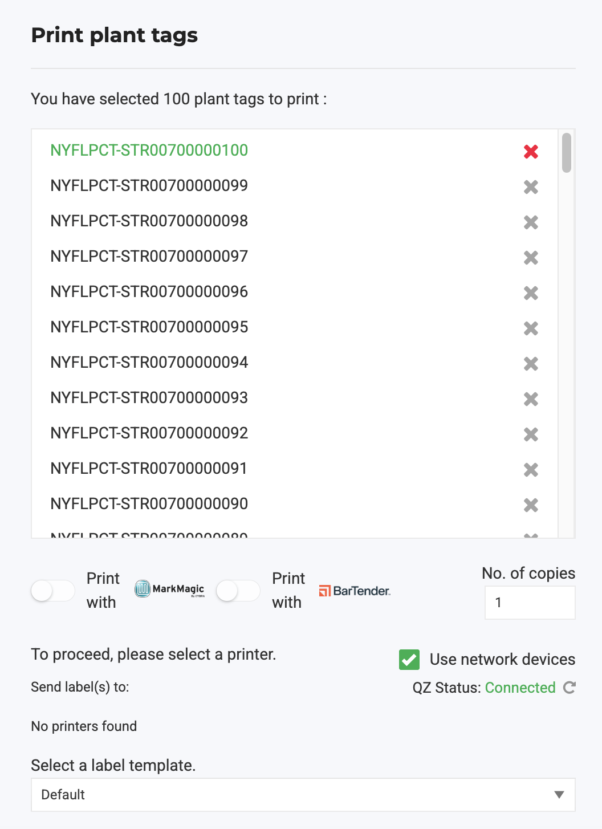Refresh QZ connection status
The height and width of the screenshot is (829, 602).
(569, 688)
